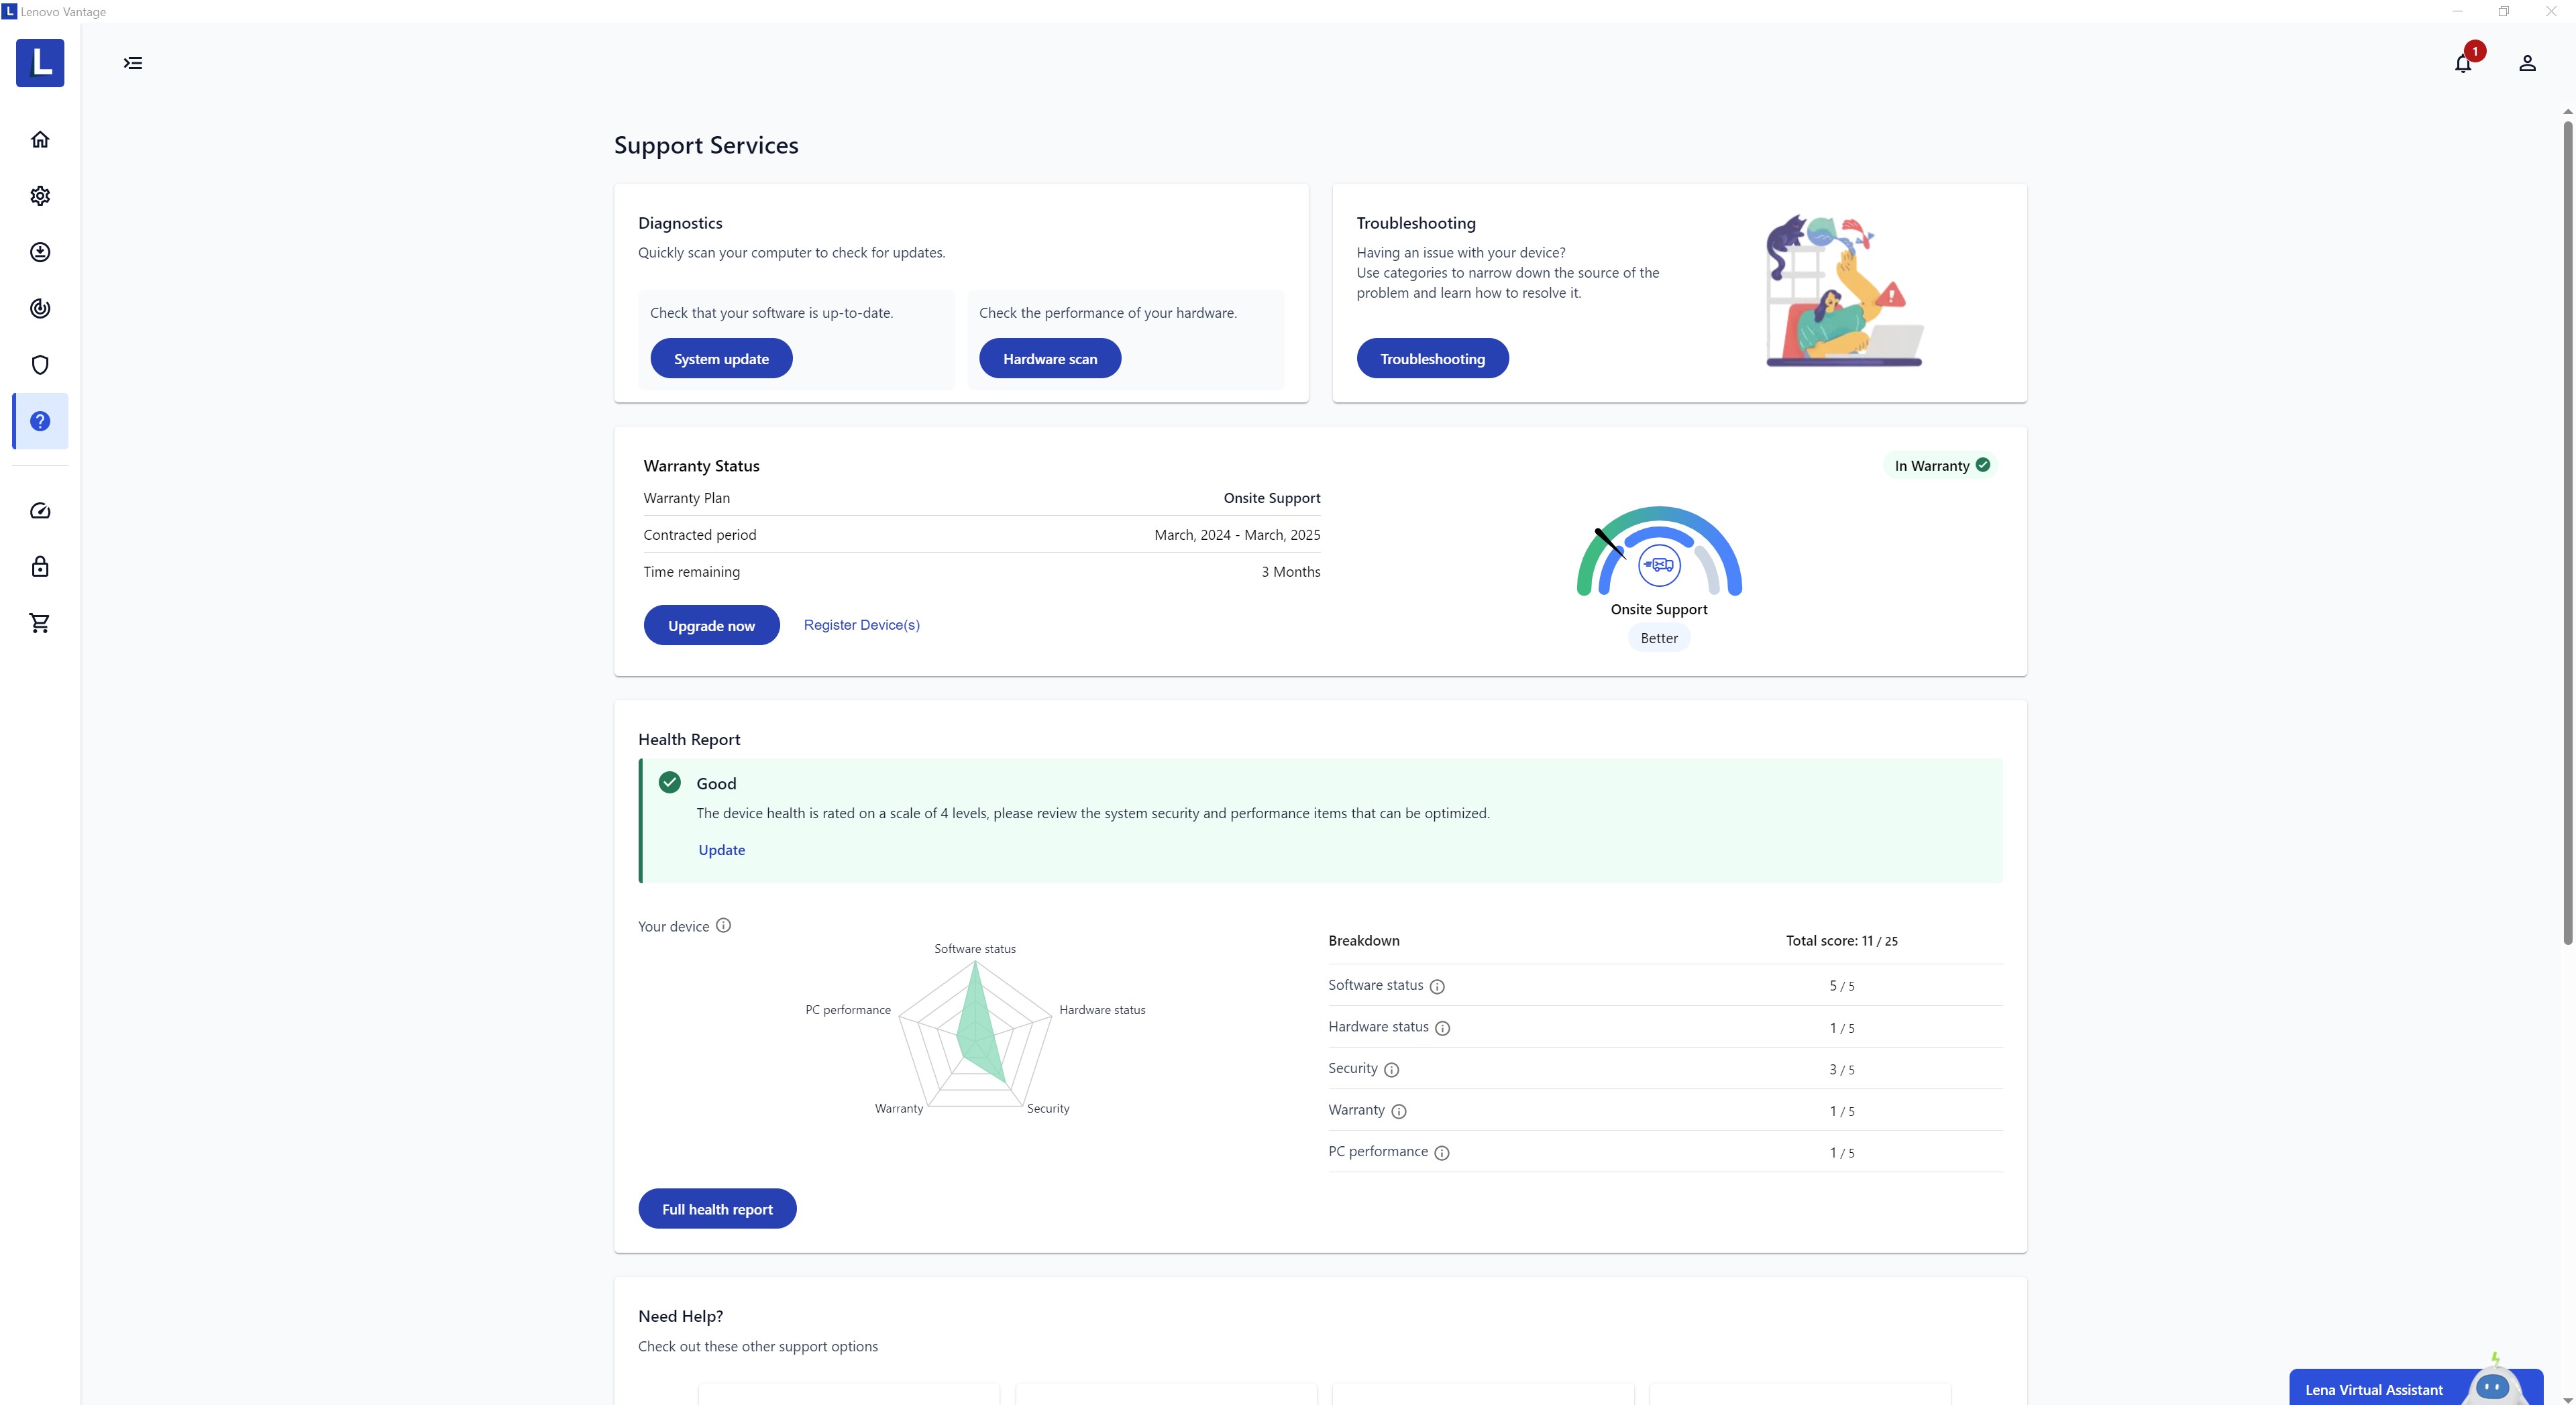Click the Lenovo L logo

(x=40, y=63)
